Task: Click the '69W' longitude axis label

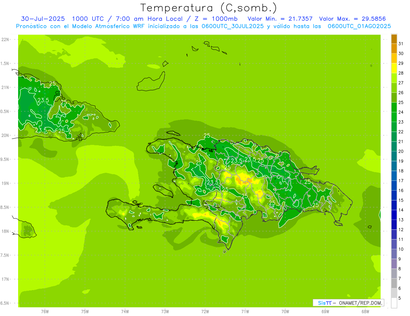Action: pyautogui.click(x=325, y=311)
